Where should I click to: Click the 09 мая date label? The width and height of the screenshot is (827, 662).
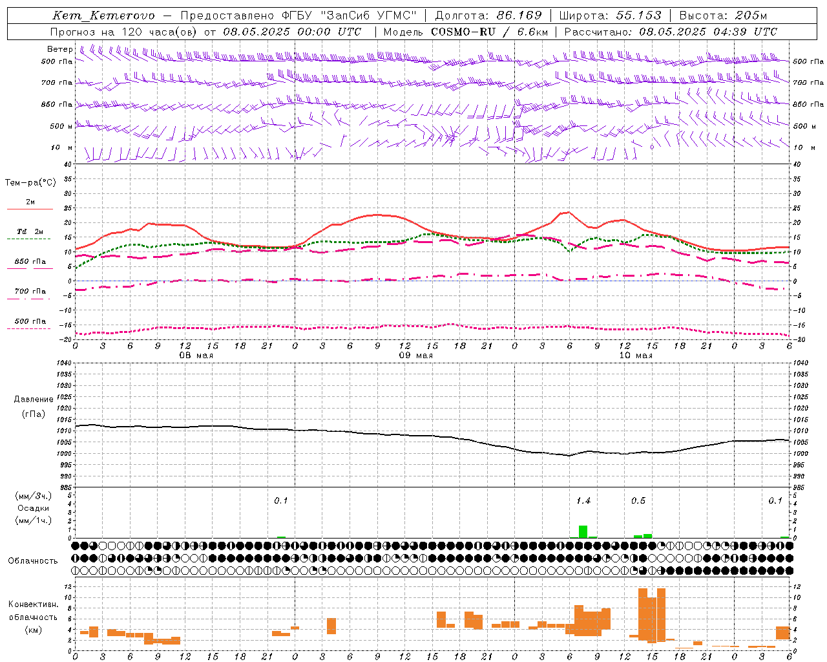(x=416, y=356)
